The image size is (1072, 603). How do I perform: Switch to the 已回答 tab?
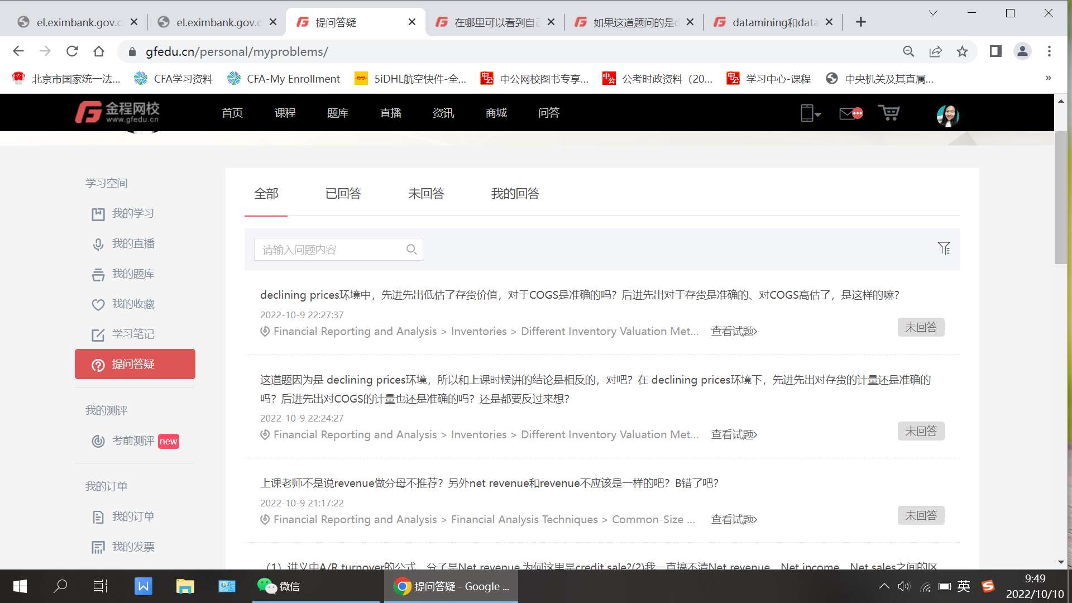pos(343,194)
